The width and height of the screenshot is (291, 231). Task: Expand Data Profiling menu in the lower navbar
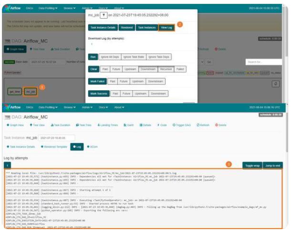[x=48, y=107]
